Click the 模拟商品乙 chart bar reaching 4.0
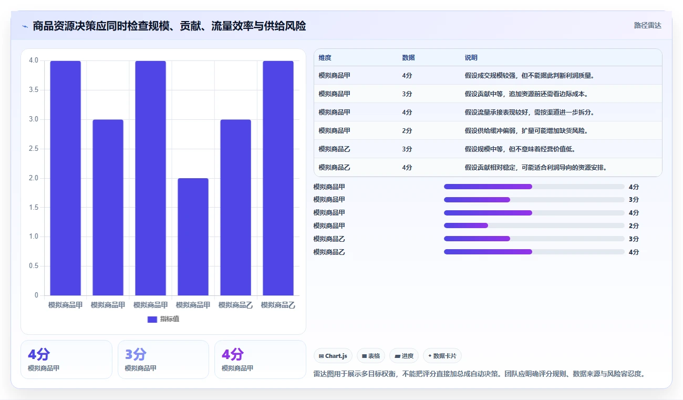The width and height of the screenshot is (683, 400). click(278, 178)
